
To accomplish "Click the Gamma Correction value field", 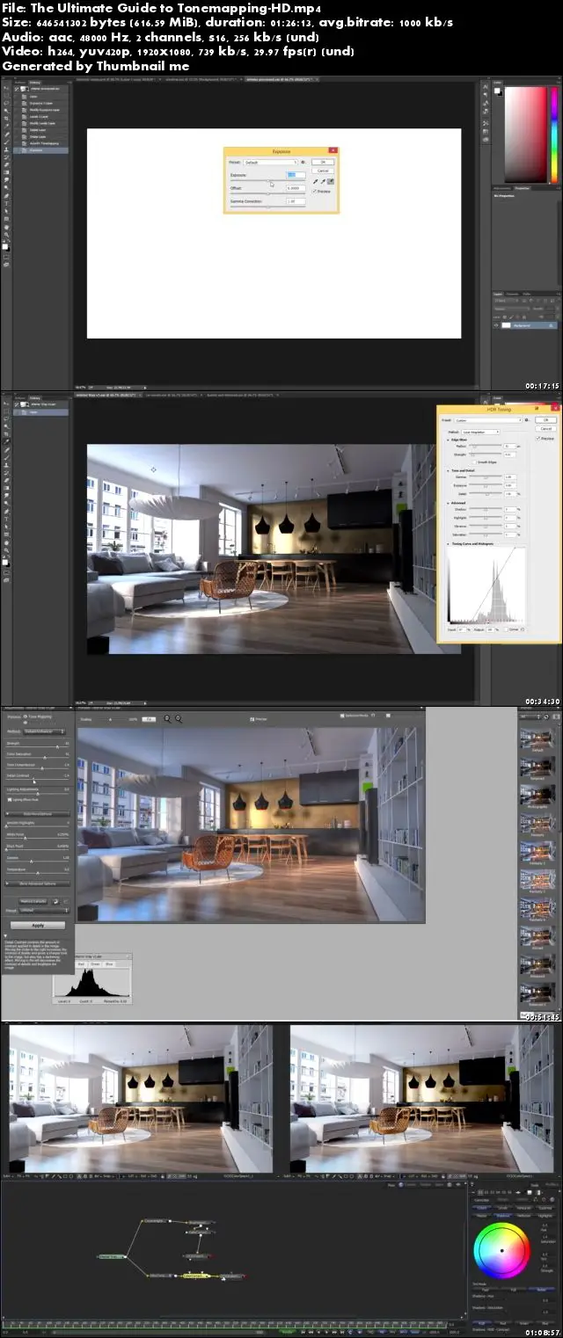I will tap(296, 201).
